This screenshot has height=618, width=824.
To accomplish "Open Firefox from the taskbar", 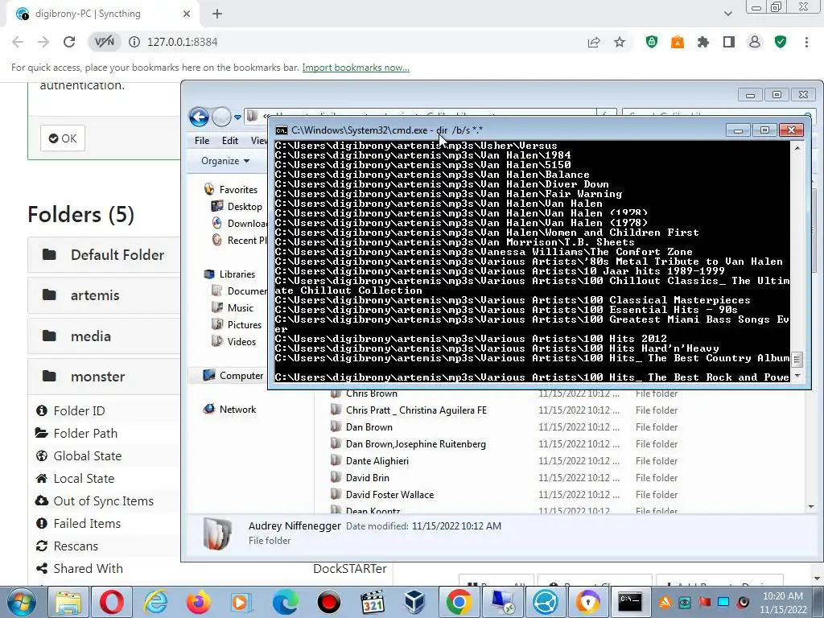I will (x=199, y=602).
